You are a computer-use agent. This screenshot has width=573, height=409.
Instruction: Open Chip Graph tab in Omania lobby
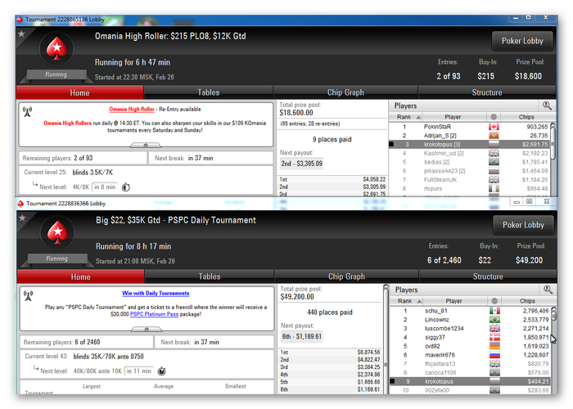[345, 92]
